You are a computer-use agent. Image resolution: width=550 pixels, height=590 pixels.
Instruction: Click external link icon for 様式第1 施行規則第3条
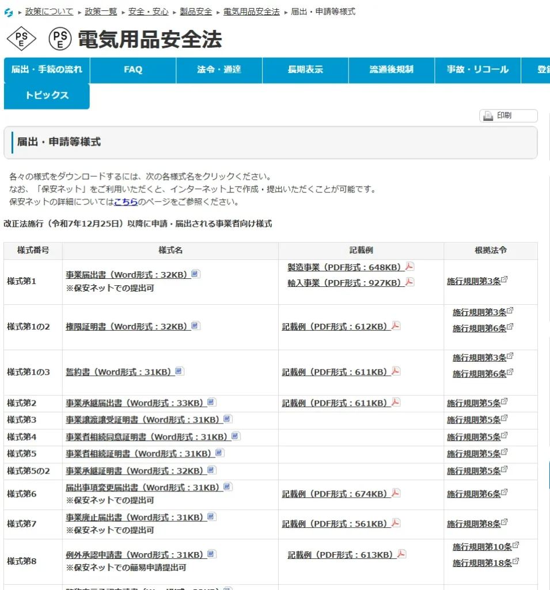pos(505,280)
